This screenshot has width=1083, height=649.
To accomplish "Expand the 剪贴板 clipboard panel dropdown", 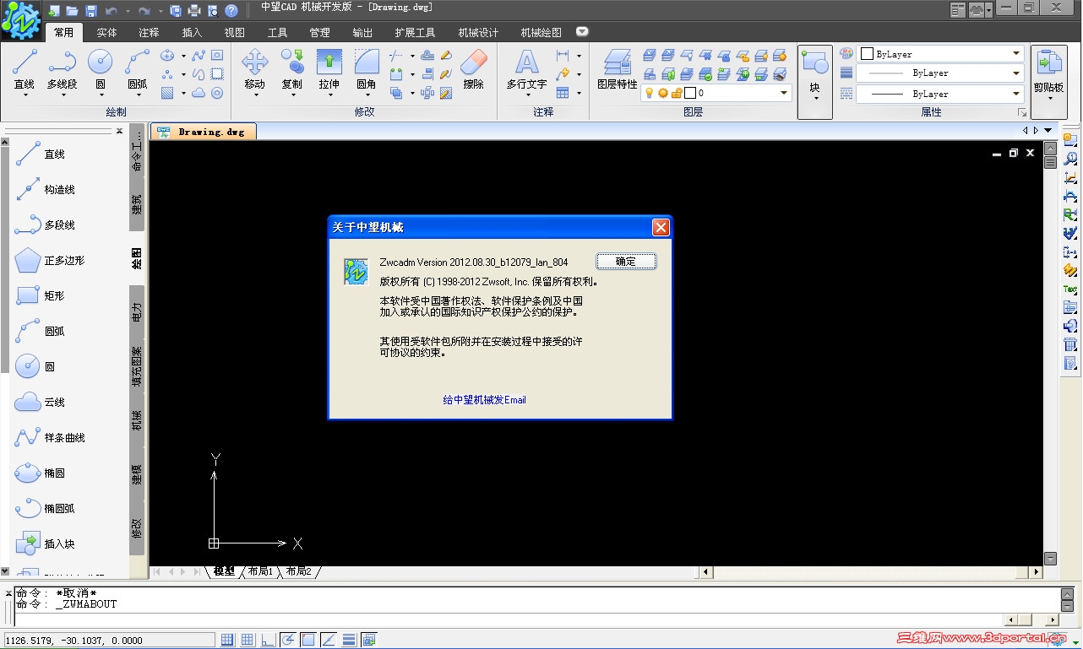I will click(x=1050, y=98).
